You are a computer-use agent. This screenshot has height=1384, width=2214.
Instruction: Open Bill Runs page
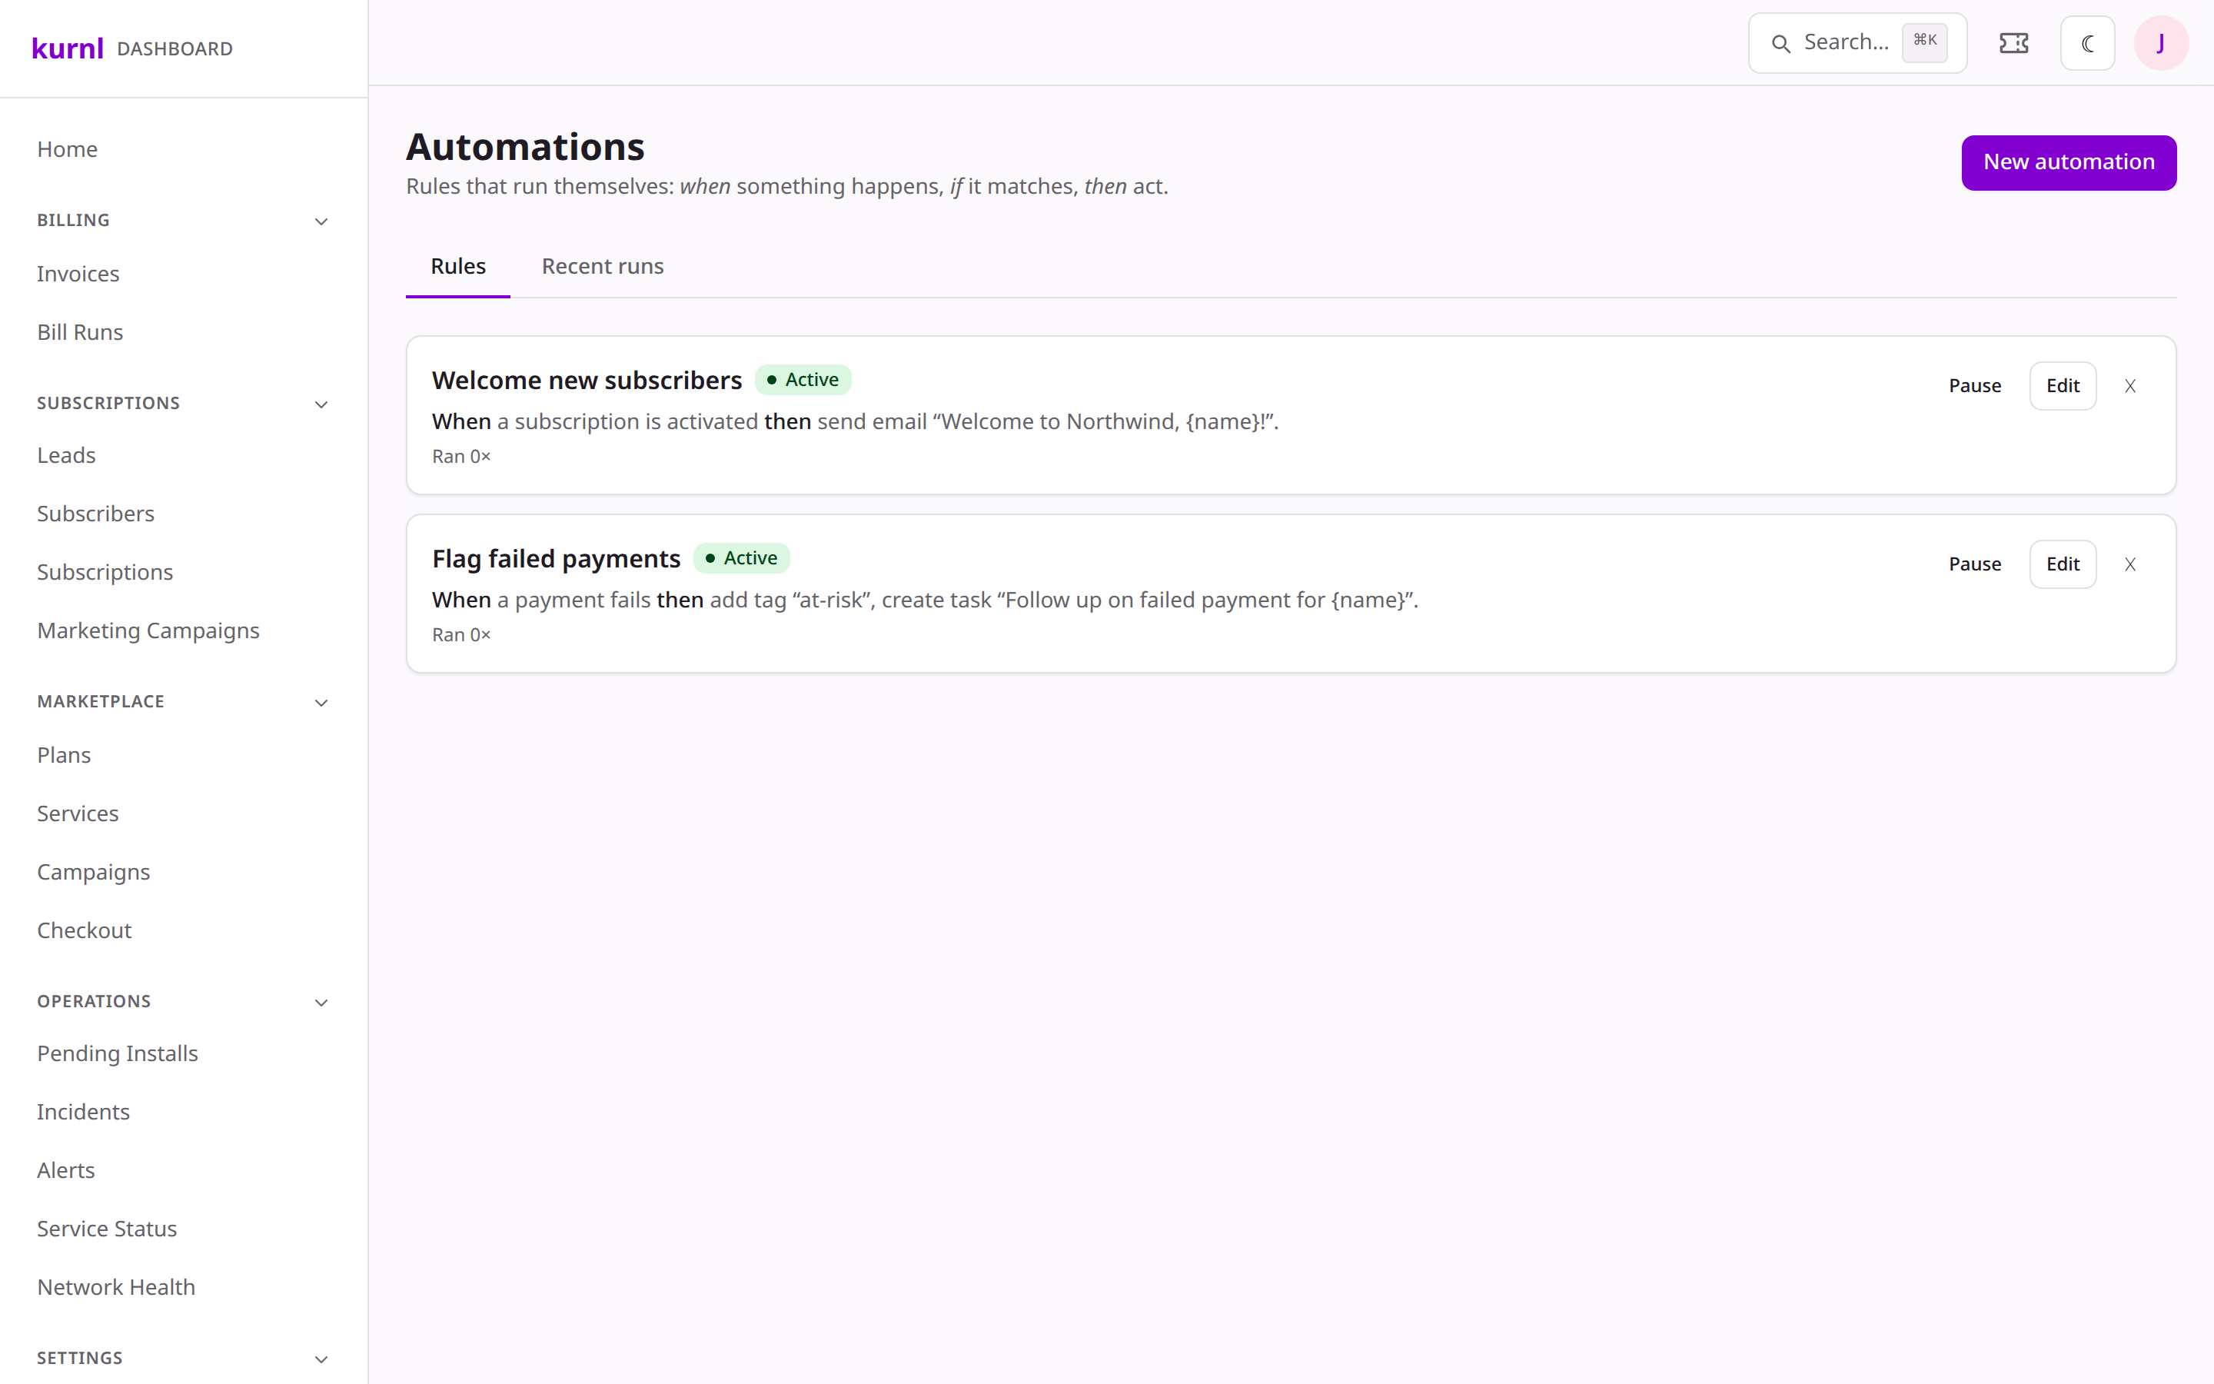80,332
